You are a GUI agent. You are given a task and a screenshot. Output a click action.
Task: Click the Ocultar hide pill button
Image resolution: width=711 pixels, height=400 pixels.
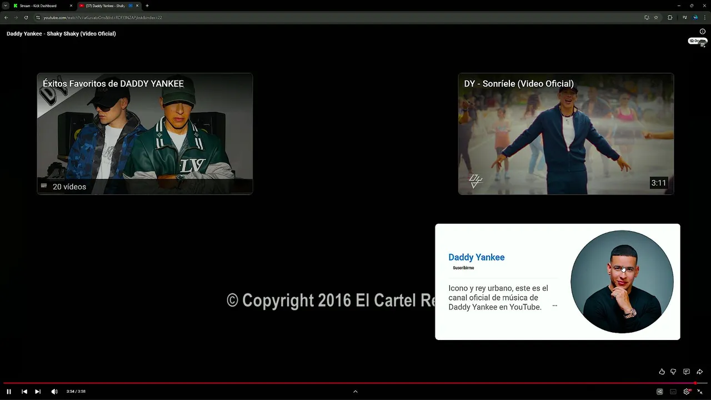(x=698, y=41)
